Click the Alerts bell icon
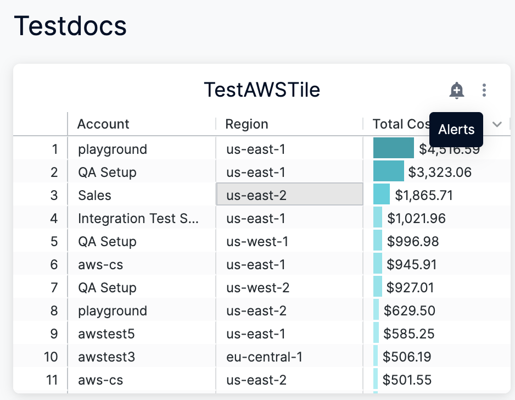The height and width of the screenshot is (400, 515). pyautogui.click(x=456, y=90)
